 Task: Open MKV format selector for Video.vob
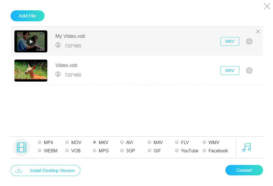(230, 70)
